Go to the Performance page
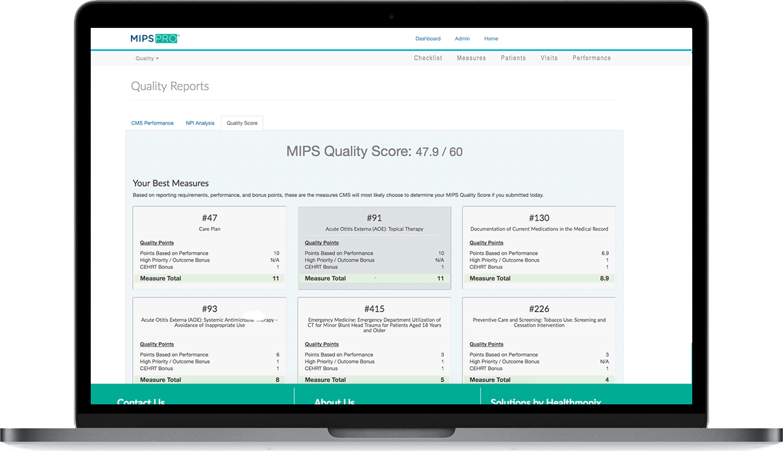The width and height of the screenshot is (783, 451). (x=591, y=58)
